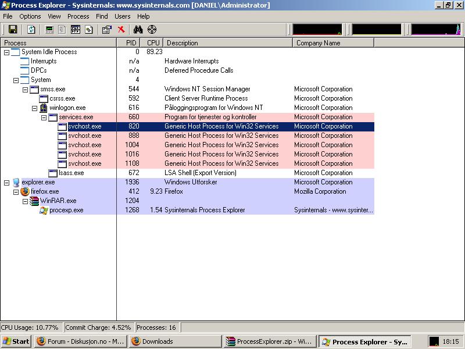This screenshot has width=465, height=349.
Task: Click 'Mozilla Corporation' company cell
Action: (x=320, y=191)
